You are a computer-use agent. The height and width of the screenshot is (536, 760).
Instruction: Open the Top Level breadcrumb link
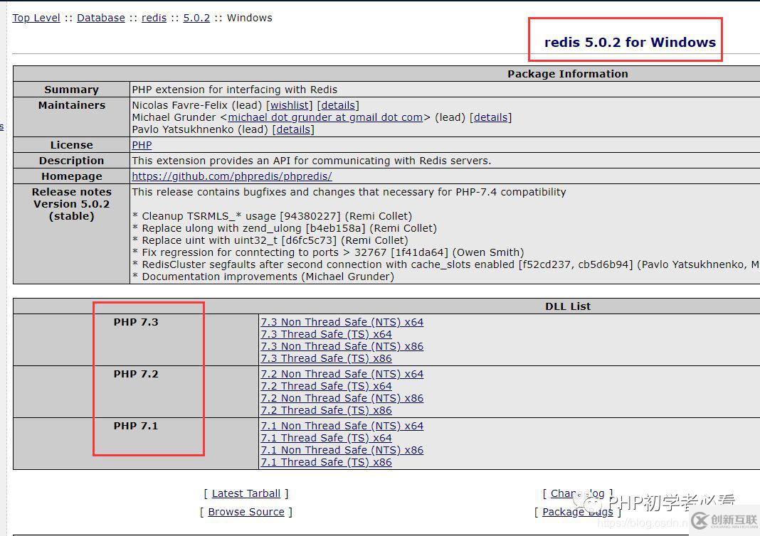pyautogui.click(x=36, y=18)
